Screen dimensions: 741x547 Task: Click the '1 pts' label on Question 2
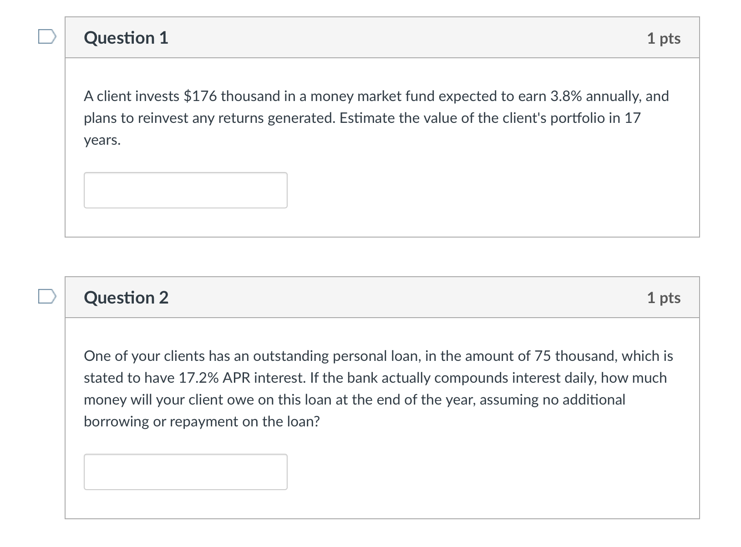pyautogui.click(x=665, y=298)
